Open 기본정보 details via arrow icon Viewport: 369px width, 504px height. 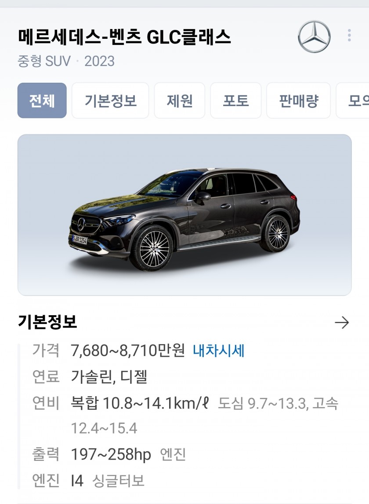click(342, 322)
